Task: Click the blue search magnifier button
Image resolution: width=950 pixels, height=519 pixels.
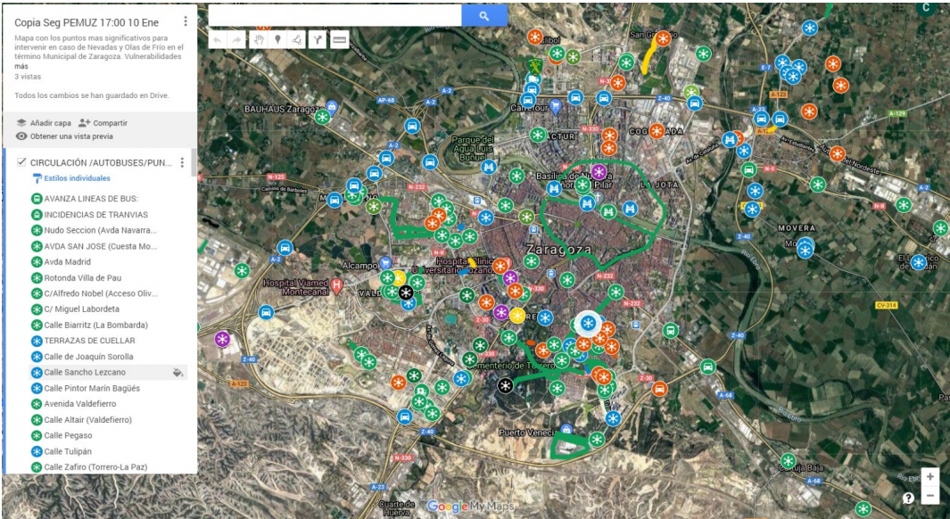Action: [484, 15]
